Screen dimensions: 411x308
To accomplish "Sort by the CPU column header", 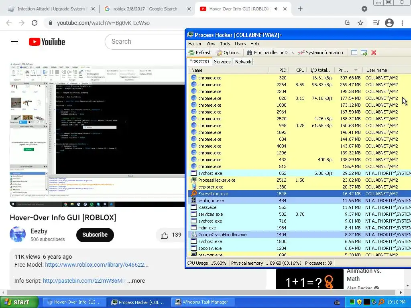I will click(297, 70).
